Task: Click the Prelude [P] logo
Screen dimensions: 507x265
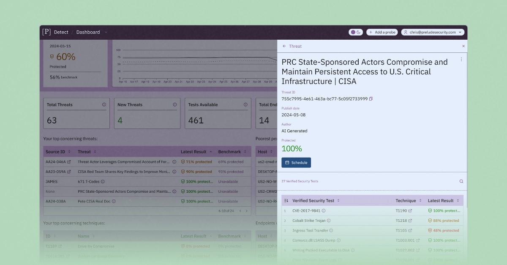Action: tap(46, 32)
